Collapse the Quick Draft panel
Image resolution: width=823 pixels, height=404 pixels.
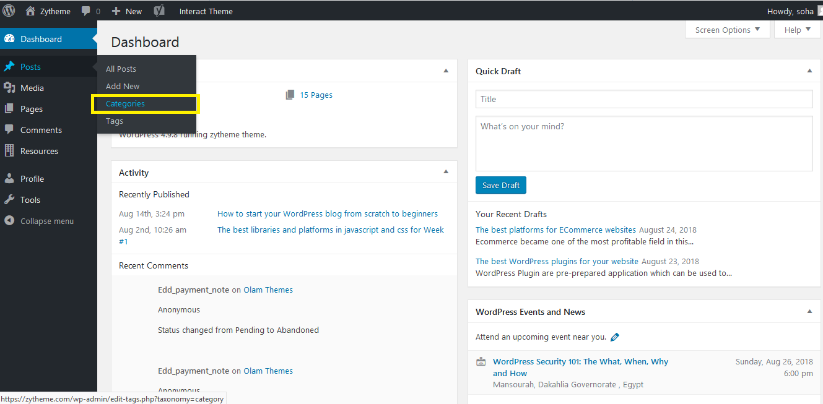click(x=809, y=71)
